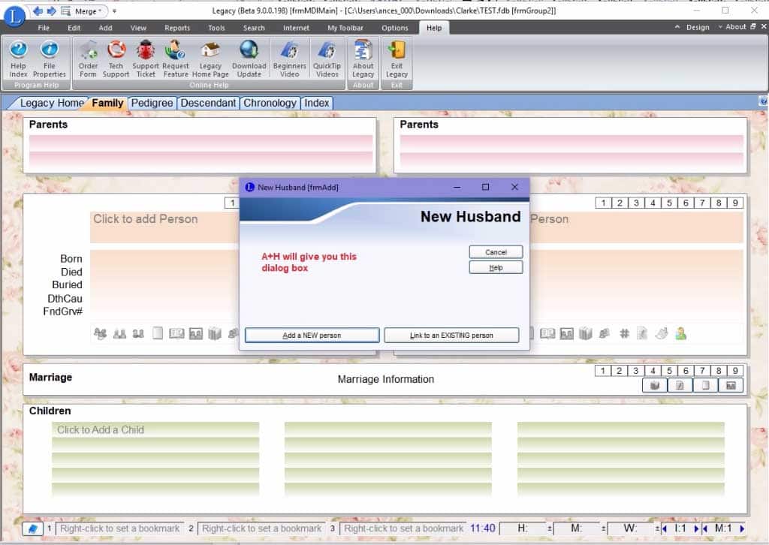Click third bookmark field in status bar

[x=403, y=528]
